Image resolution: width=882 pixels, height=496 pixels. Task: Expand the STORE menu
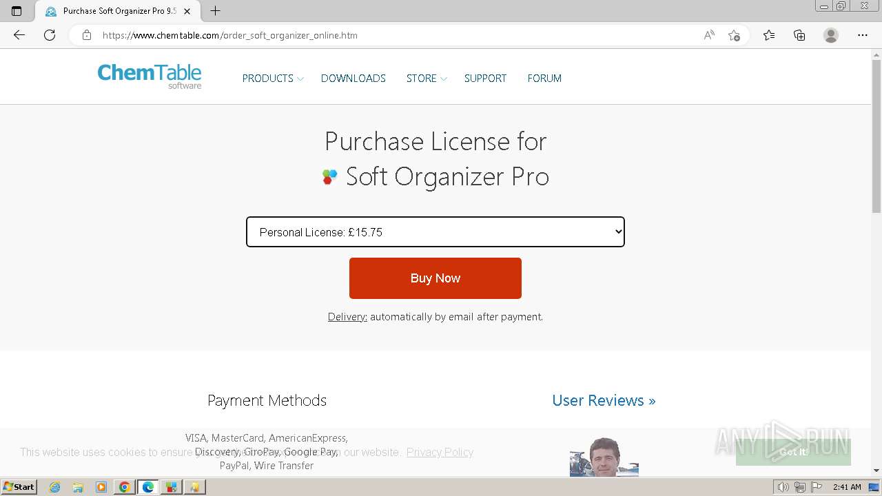click(427, 79)
